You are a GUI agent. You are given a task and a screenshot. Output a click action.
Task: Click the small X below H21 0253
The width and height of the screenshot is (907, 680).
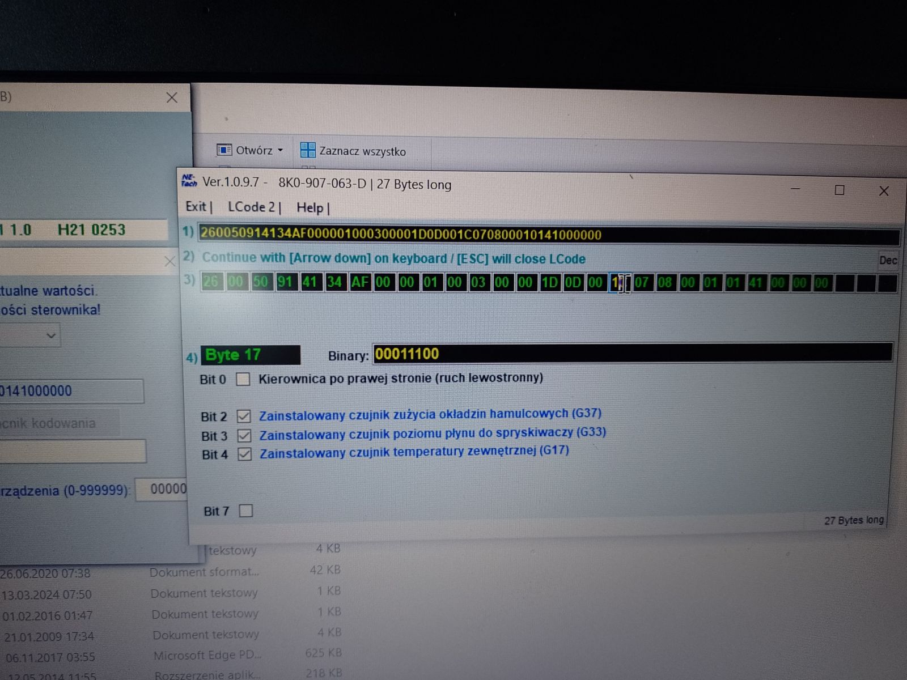coord(169,261)
